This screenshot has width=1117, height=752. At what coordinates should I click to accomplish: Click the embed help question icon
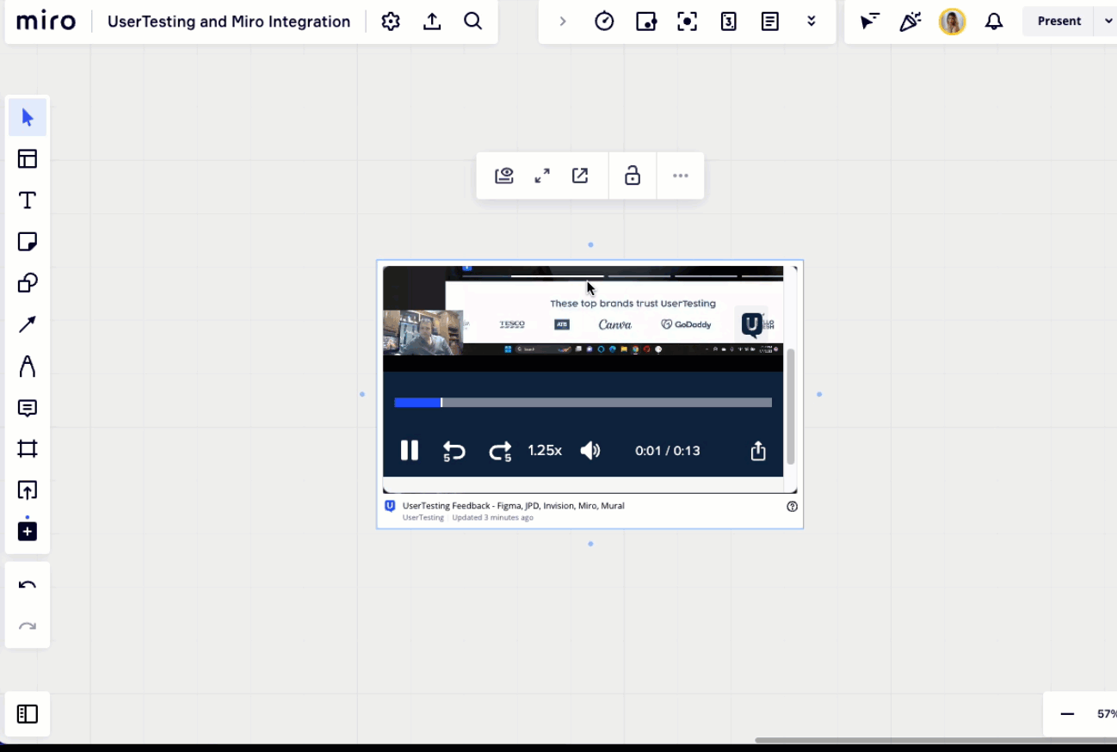793,506
